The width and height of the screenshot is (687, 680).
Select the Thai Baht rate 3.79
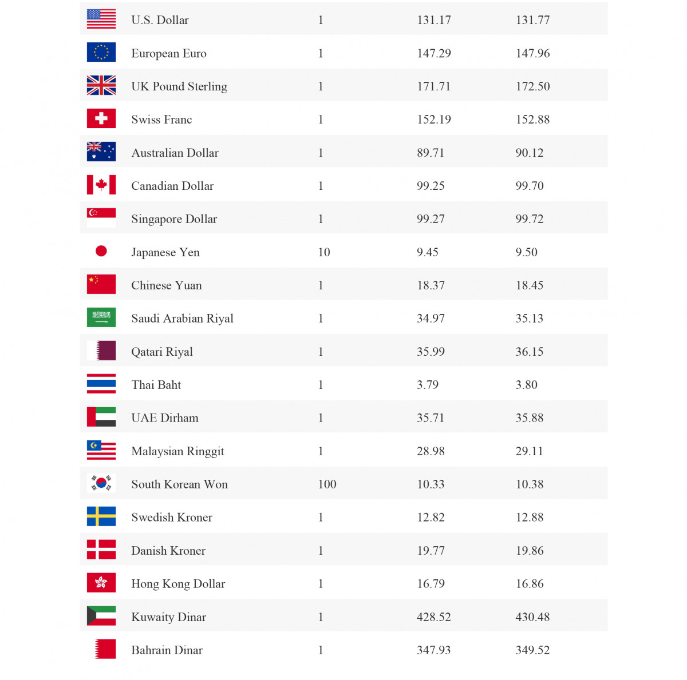428,385
